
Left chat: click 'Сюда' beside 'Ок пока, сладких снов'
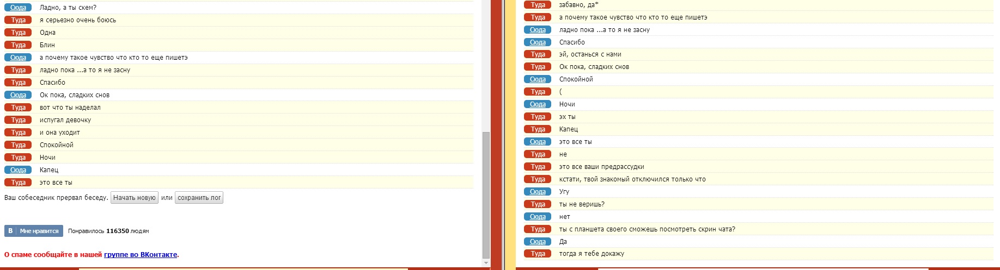pos(18,95)
